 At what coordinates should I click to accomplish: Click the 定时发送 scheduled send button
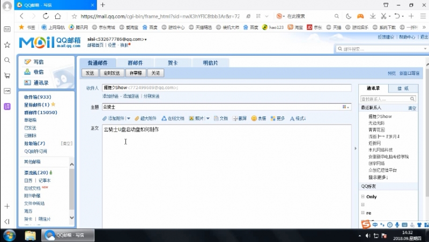coord(112,73)
